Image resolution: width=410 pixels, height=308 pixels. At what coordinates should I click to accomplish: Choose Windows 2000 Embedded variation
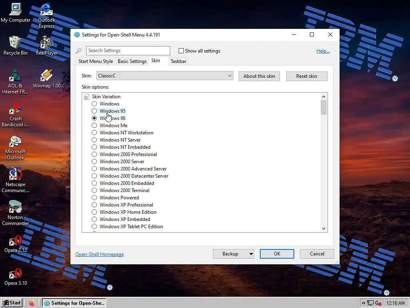[x=94, y=183]
